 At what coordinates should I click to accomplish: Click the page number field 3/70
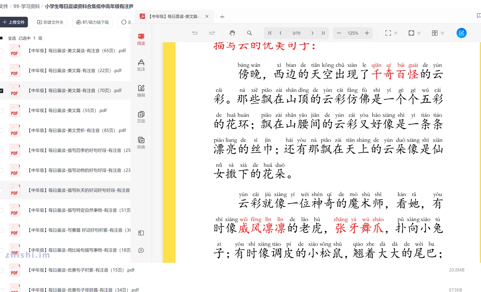point(296,33)
